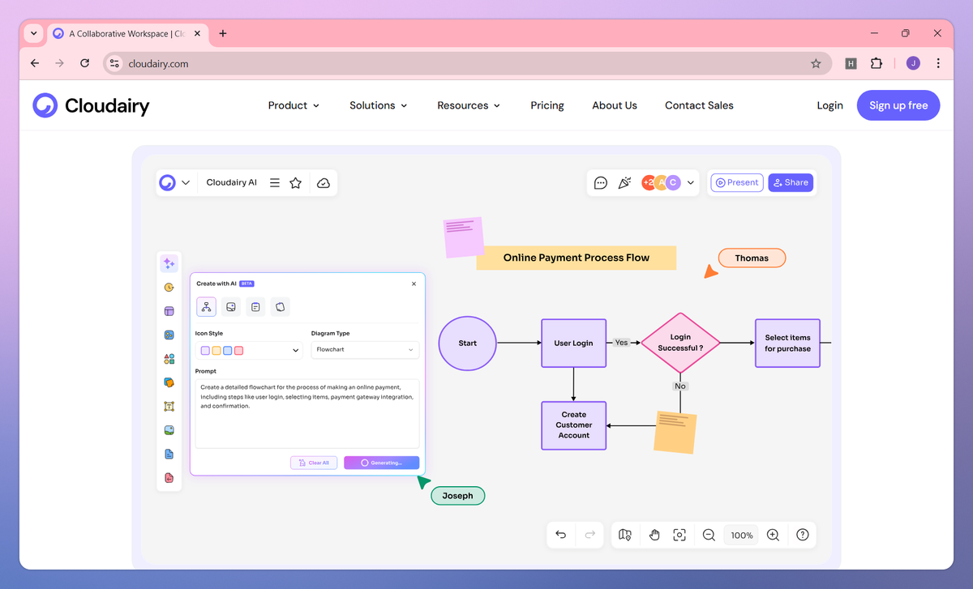Click the Online Payment Process Flow title
Image resolution: width=973 pixels, height=589 pixels.
click(x=576, y=258)
